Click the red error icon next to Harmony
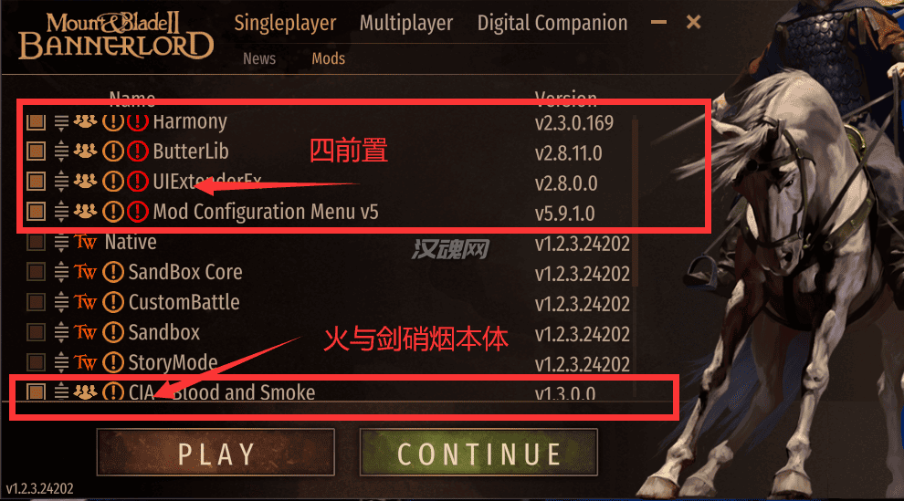This screenshot has width=904, height=501. point(137,121)
